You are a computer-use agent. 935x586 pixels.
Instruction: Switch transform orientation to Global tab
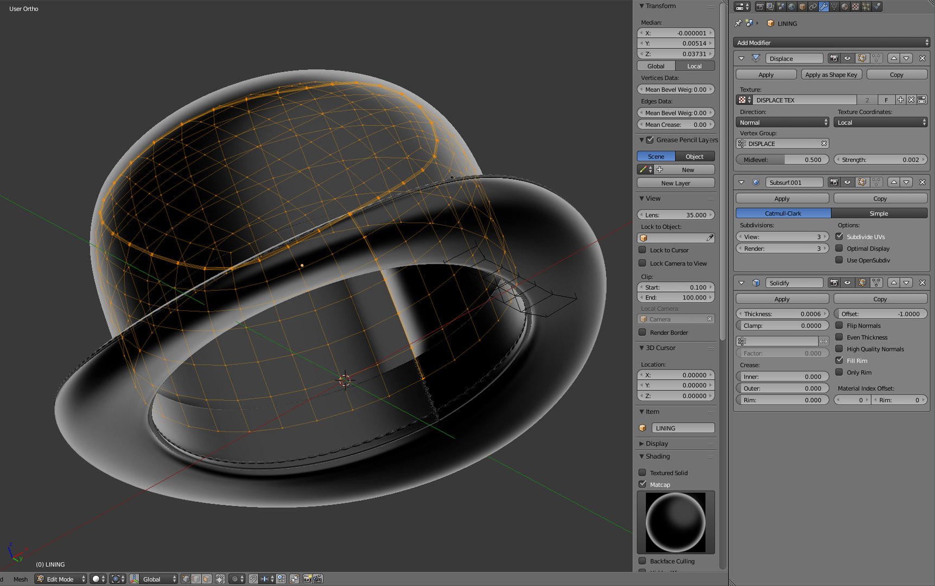[x=656, y=66]
